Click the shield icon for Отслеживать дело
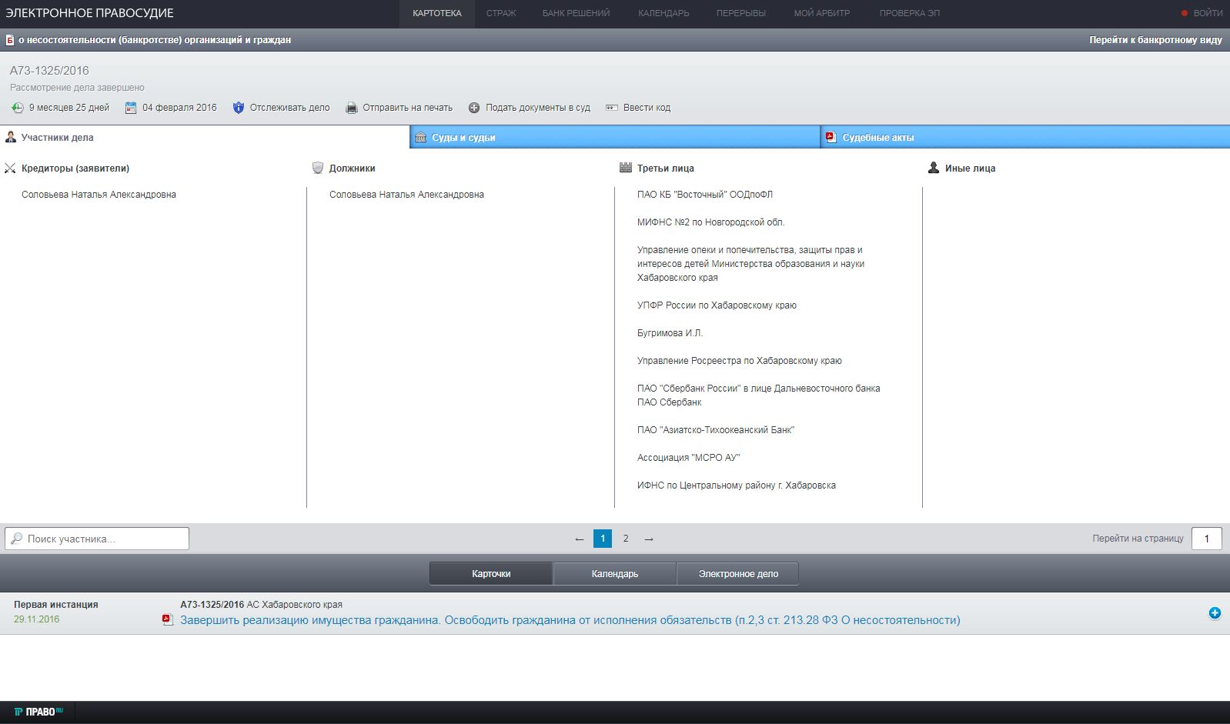The image size is (1230, 724). tap(239, 108)
